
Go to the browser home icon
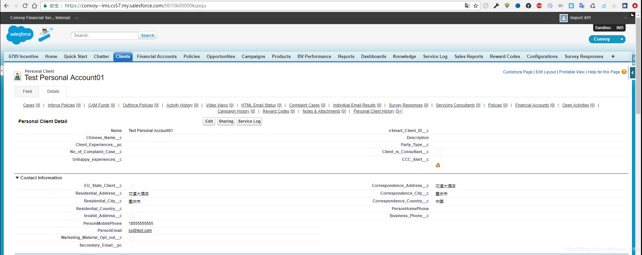(34, 6)
